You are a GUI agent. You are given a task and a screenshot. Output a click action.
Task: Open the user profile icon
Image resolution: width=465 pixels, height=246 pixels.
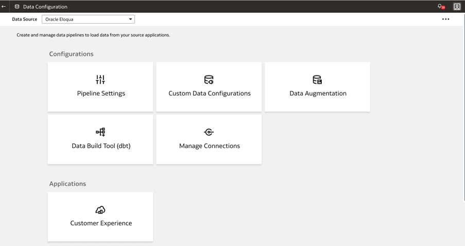point(457,7)
